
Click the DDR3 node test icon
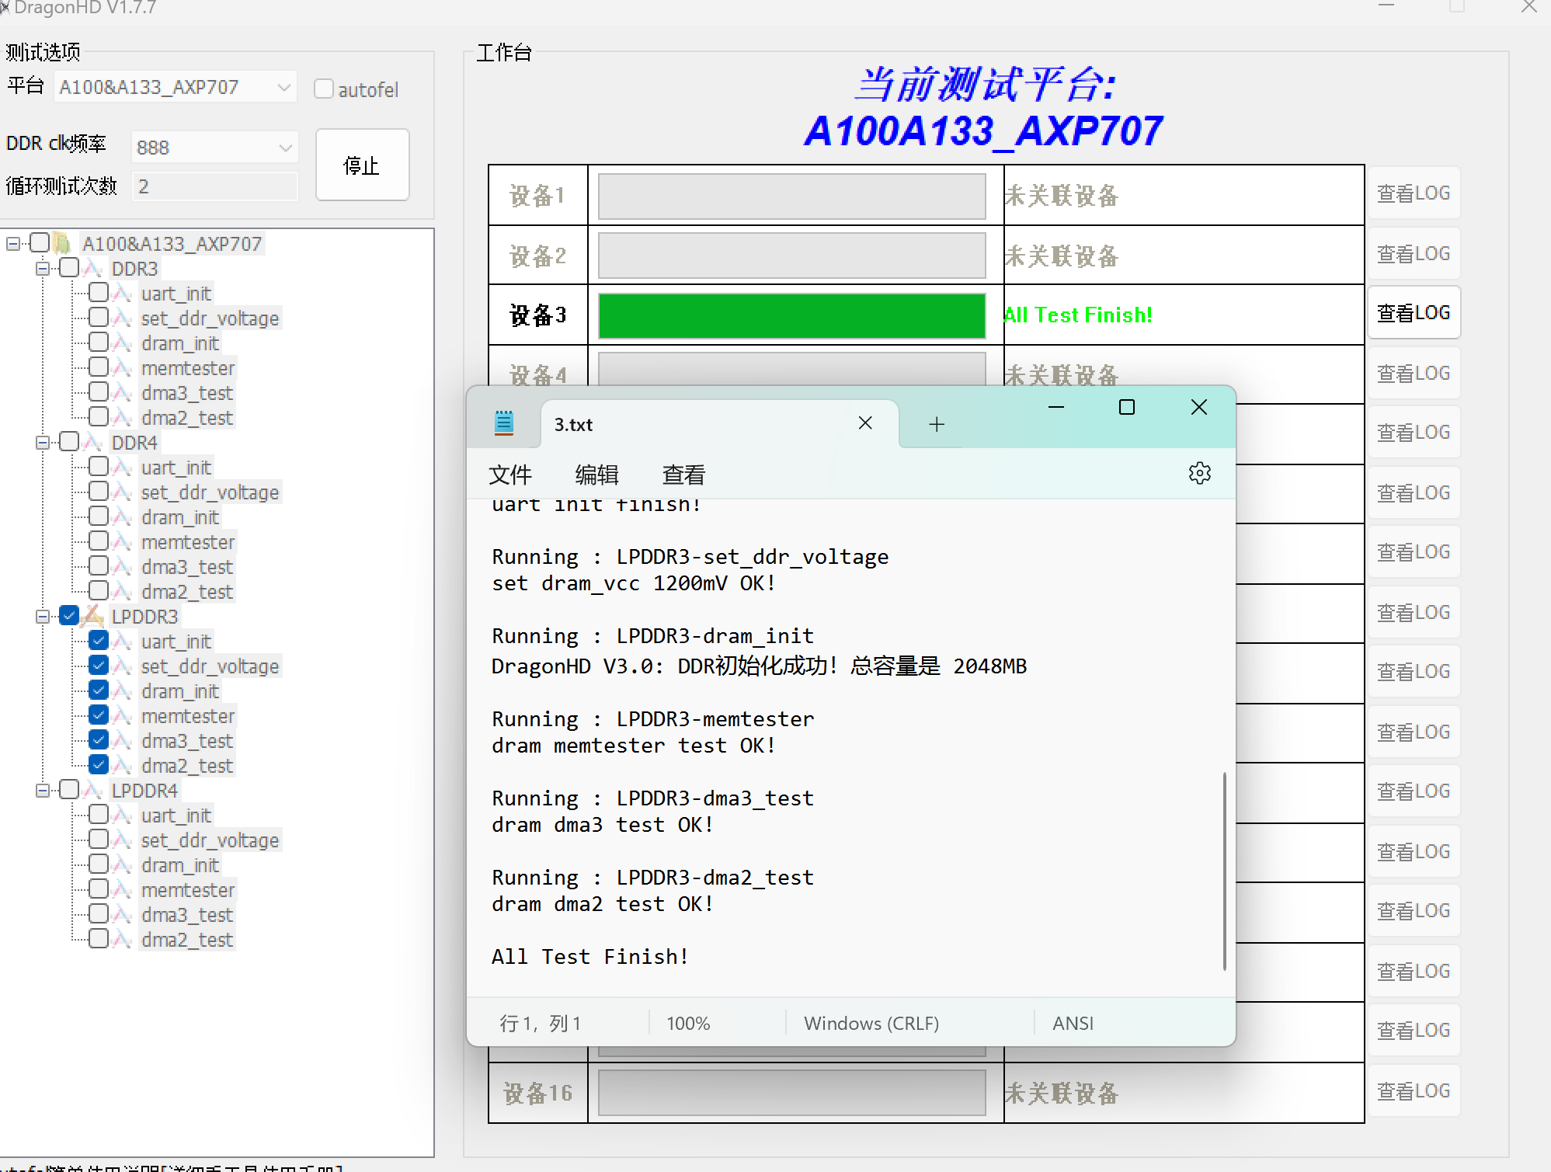(93, 269)
